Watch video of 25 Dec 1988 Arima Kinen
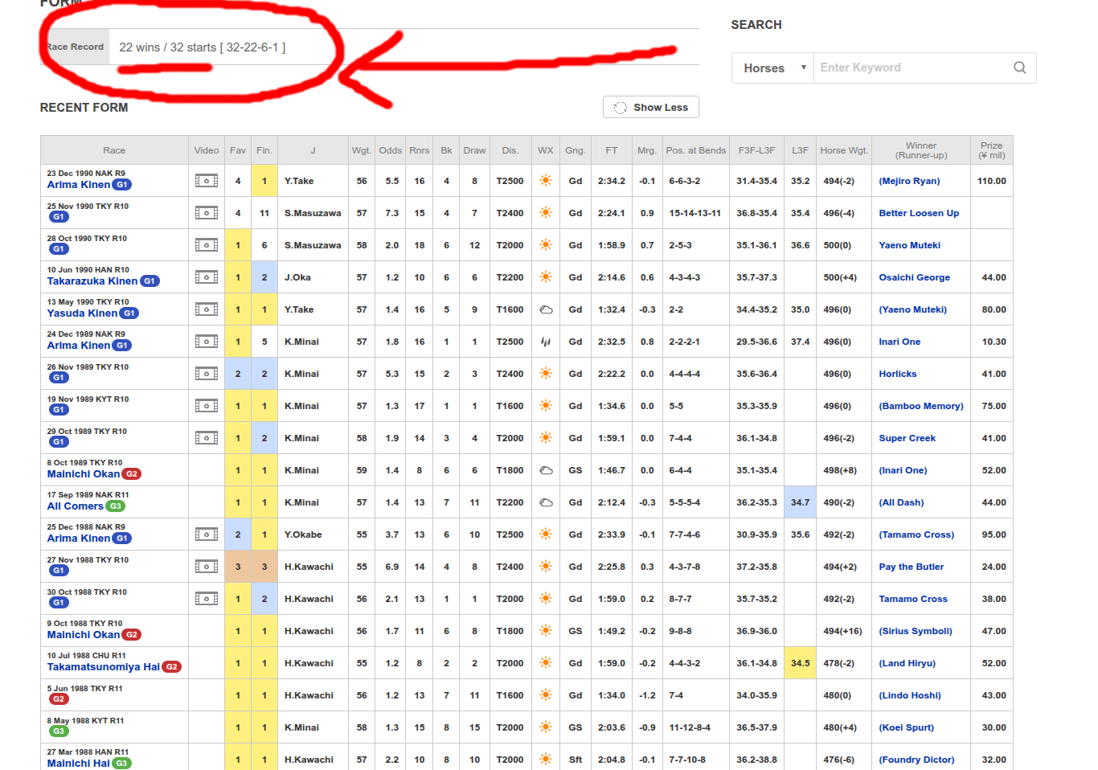This screenshot has height=770, width=1098. (x=207, y=534)
